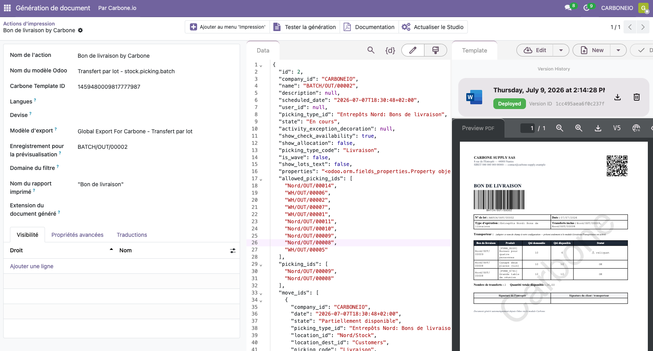Edit the PDF page number field
The height and width of the screenshot is (351, 653).
tap(528, 128)
